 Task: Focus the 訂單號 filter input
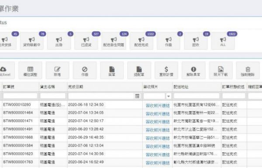(x=20, y=96)
